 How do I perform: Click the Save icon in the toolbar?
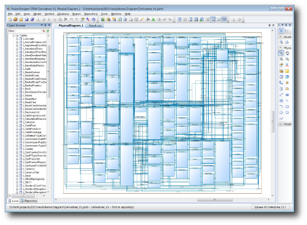27,19
